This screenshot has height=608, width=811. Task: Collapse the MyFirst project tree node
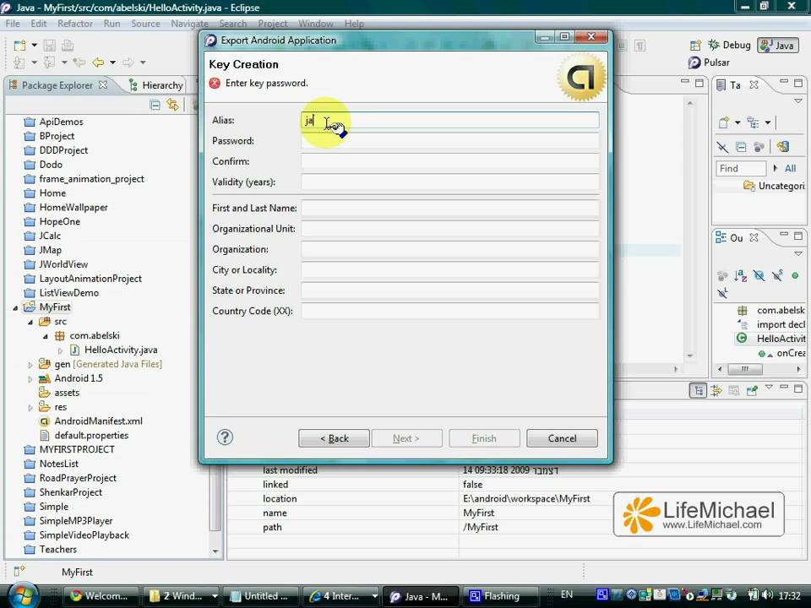point(15,307)
